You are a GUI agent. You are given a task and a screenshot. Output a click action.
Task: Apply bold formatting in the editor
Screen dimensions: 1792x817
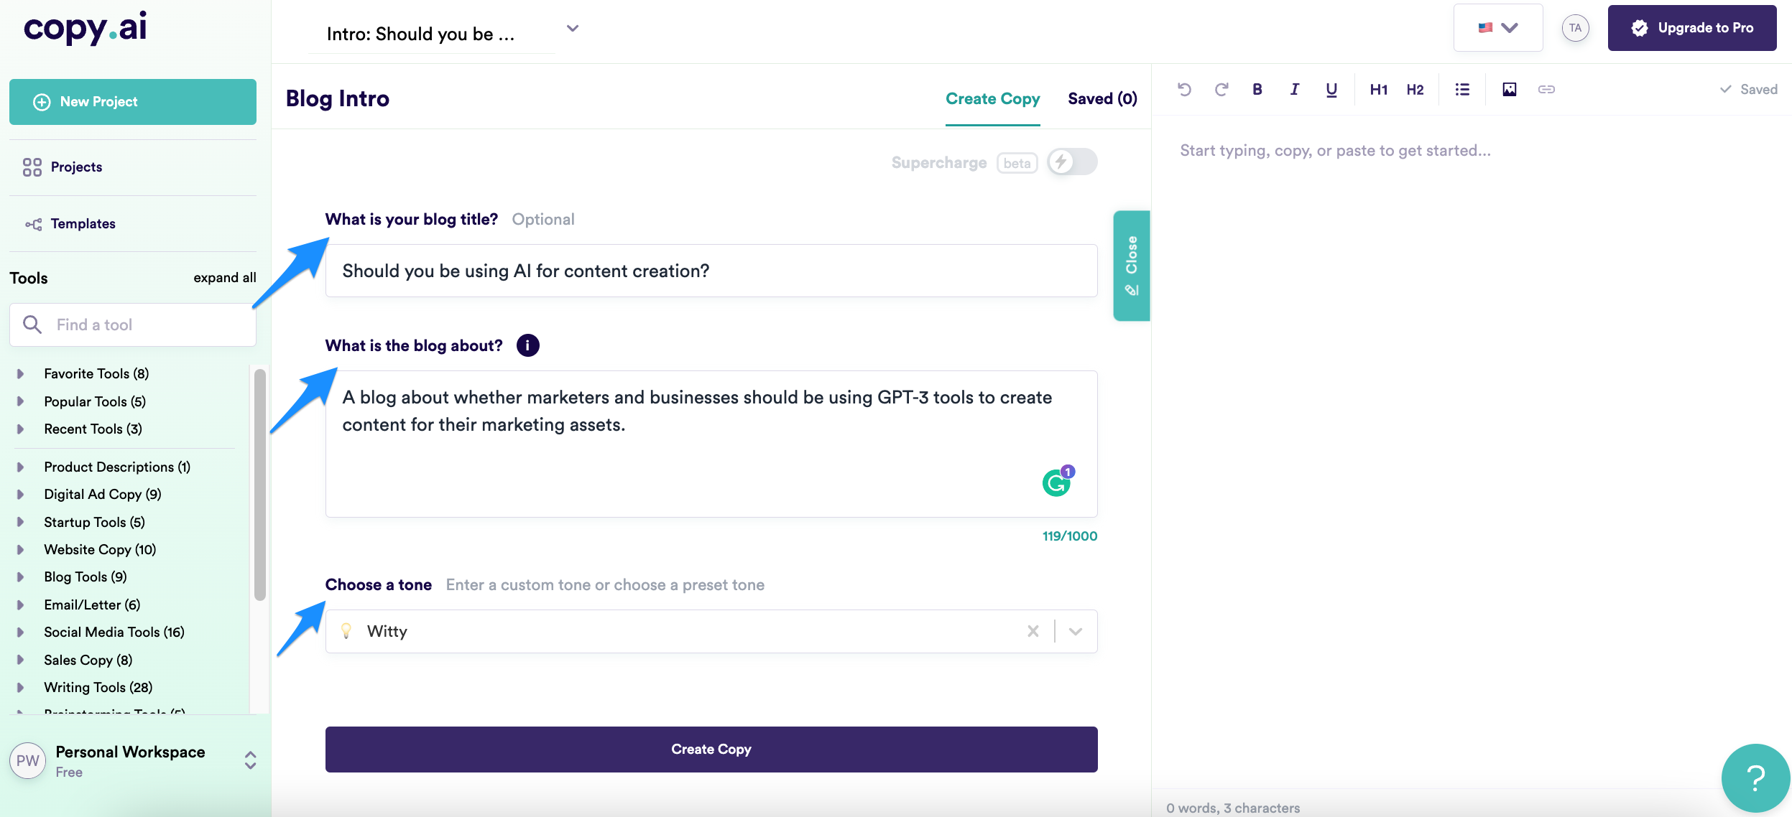pyautogui.click(x=1257, y=89)
